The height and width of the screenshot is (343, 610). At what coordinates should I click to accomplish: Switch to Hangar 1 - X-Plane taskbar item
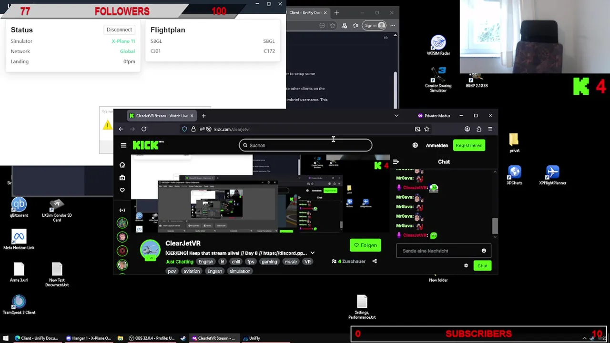[88, 338]
